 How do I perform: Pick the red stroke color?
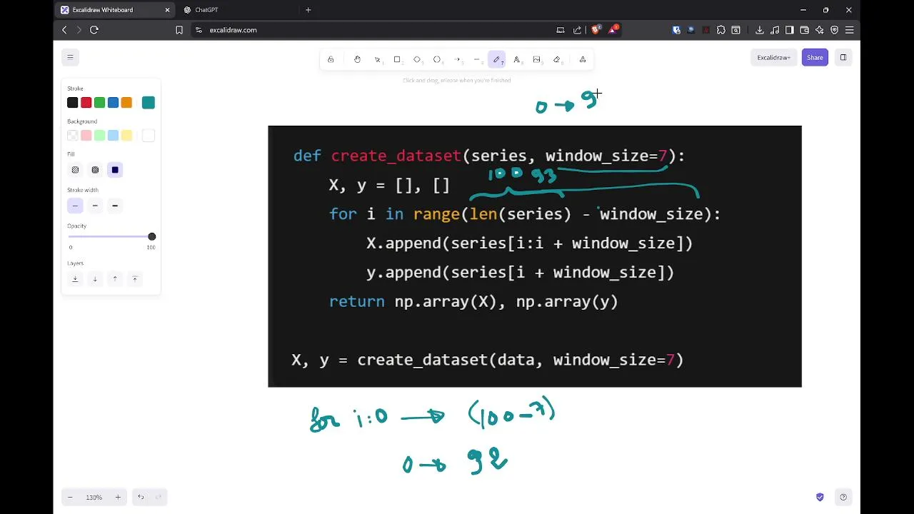tap(86, 103)
